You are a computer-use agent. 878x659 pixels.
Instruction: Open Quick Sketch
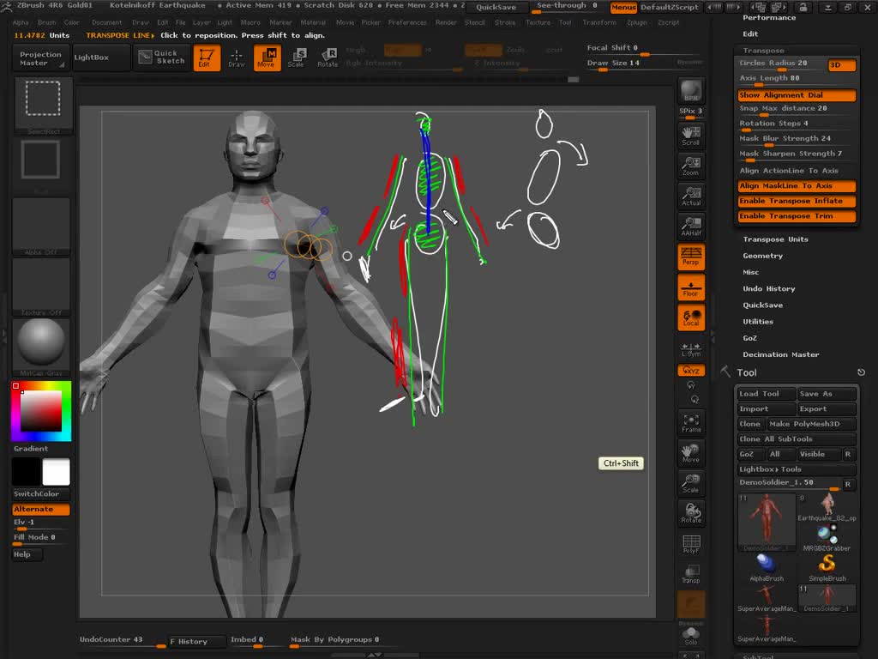coord(161,57)
